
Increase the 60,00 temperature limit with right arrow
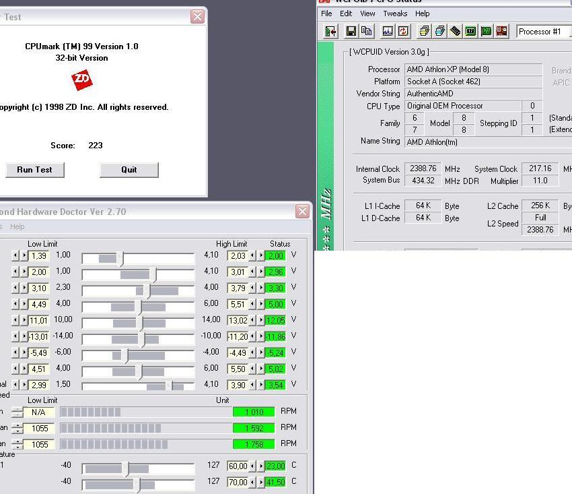click(x=261, y=466)
